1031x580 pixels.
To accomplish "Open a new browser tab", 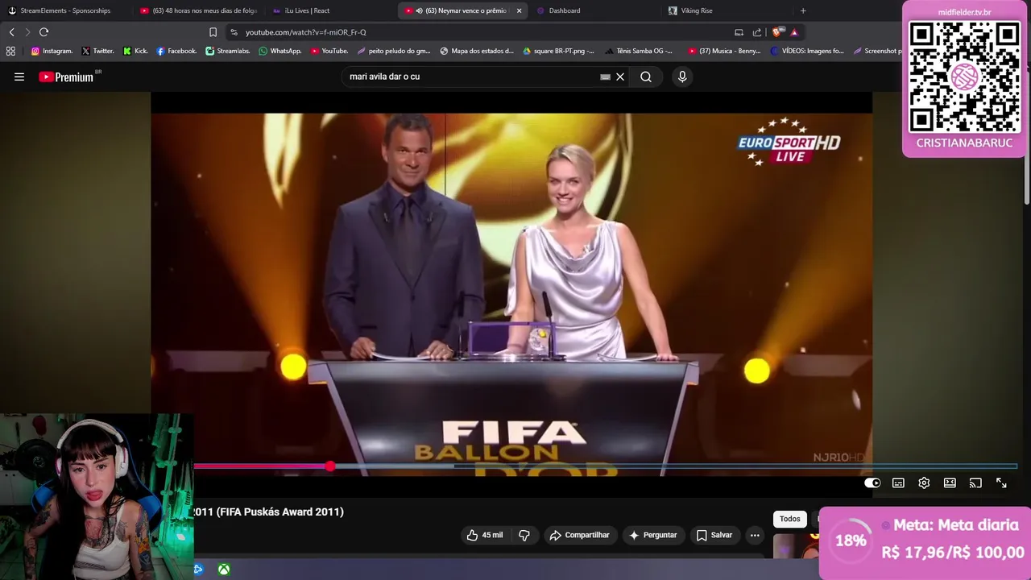I will pos(803,10).
